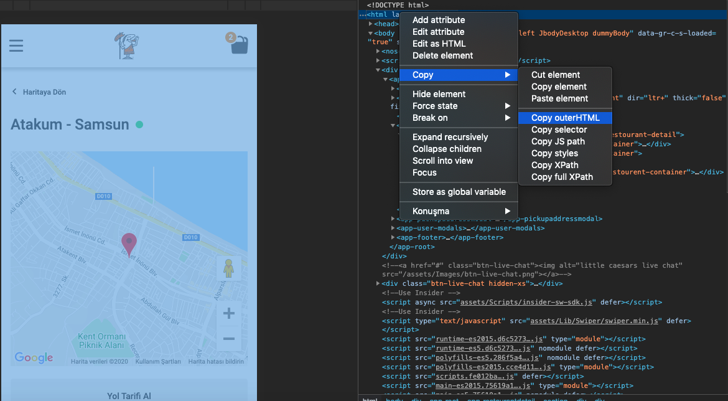Expand the head node
This screenshot has height=401, width=728.
click(x=370, y=24)
